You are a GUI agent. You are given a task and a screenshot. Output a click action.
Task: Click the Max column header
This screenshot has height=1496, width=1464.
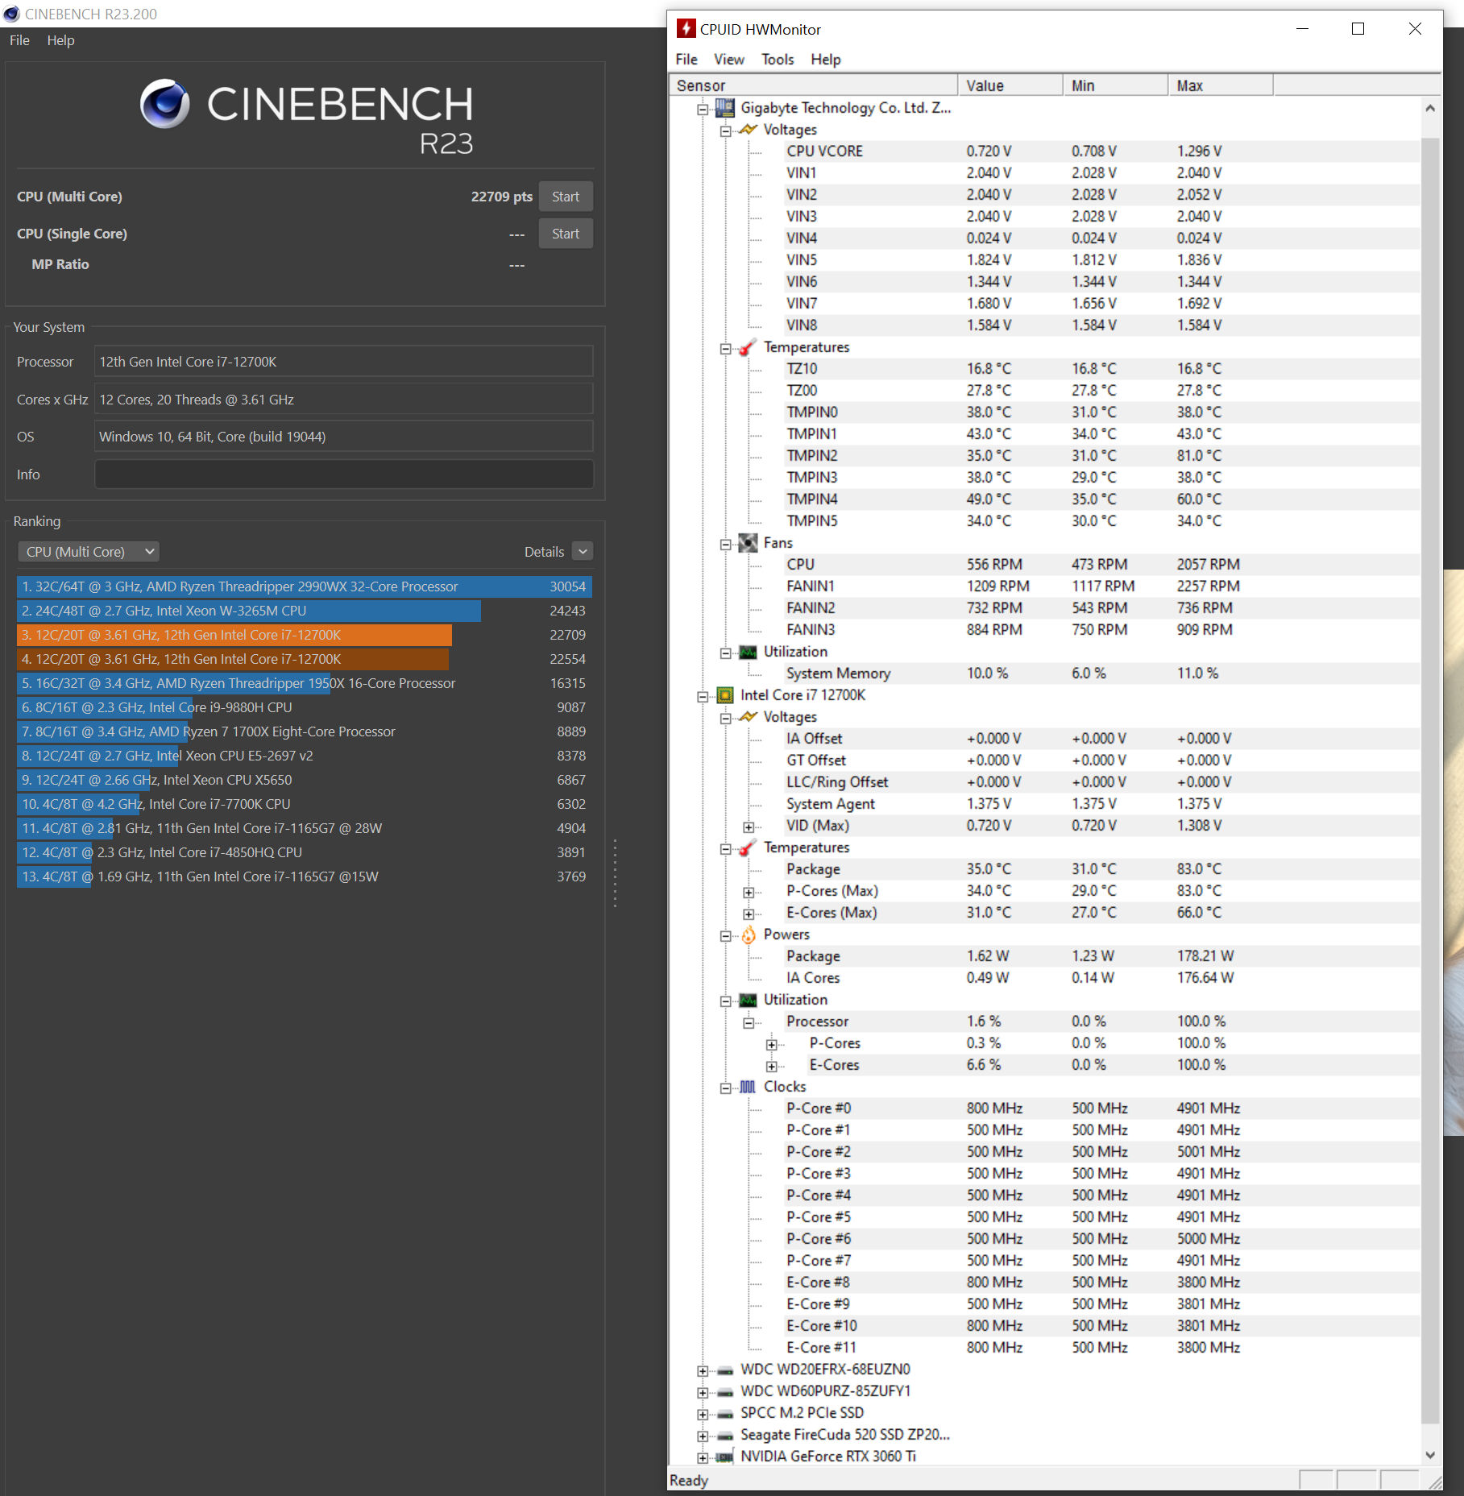(1221, 85)
